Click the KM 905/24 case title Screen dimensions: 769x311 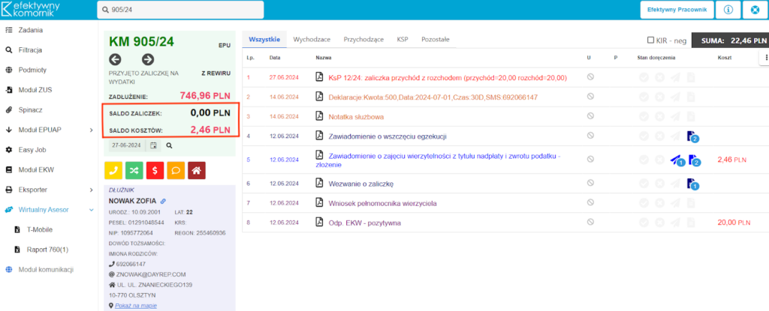pos(141,42)
